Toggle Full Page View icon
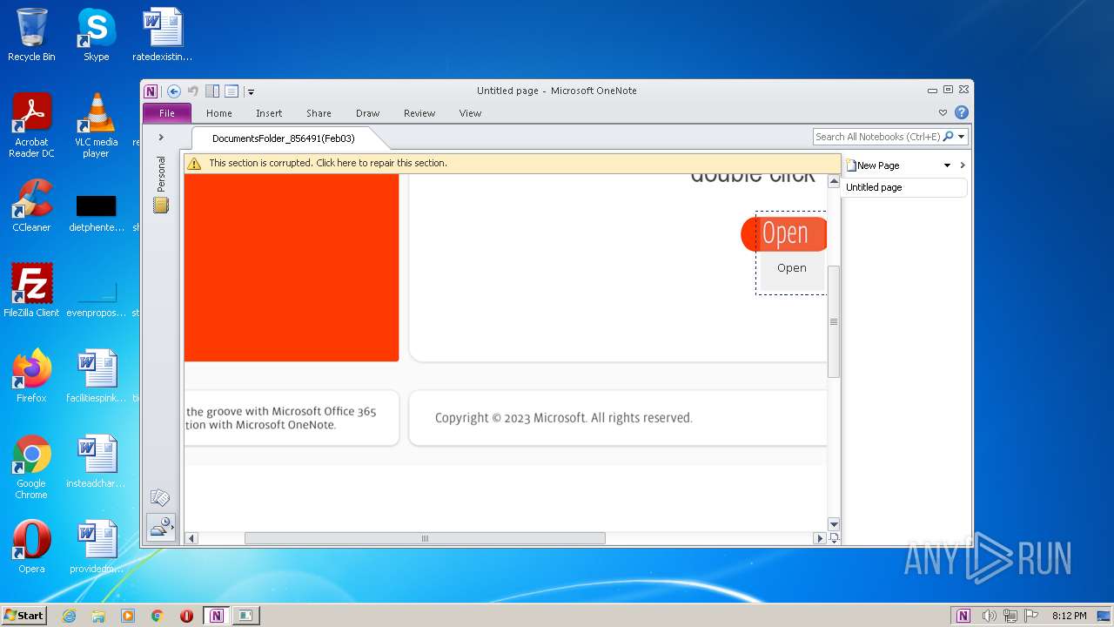 click(x=232, y=91)
